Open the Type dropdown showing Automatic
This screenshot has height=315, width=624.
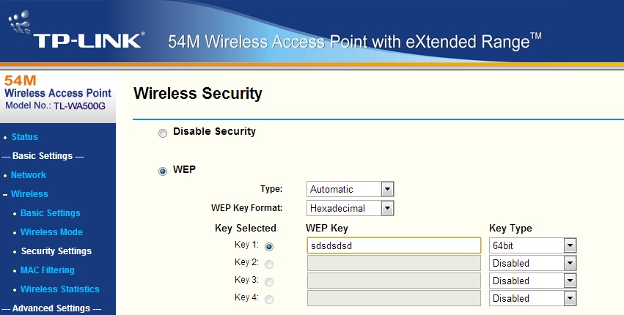pos(350,189)
